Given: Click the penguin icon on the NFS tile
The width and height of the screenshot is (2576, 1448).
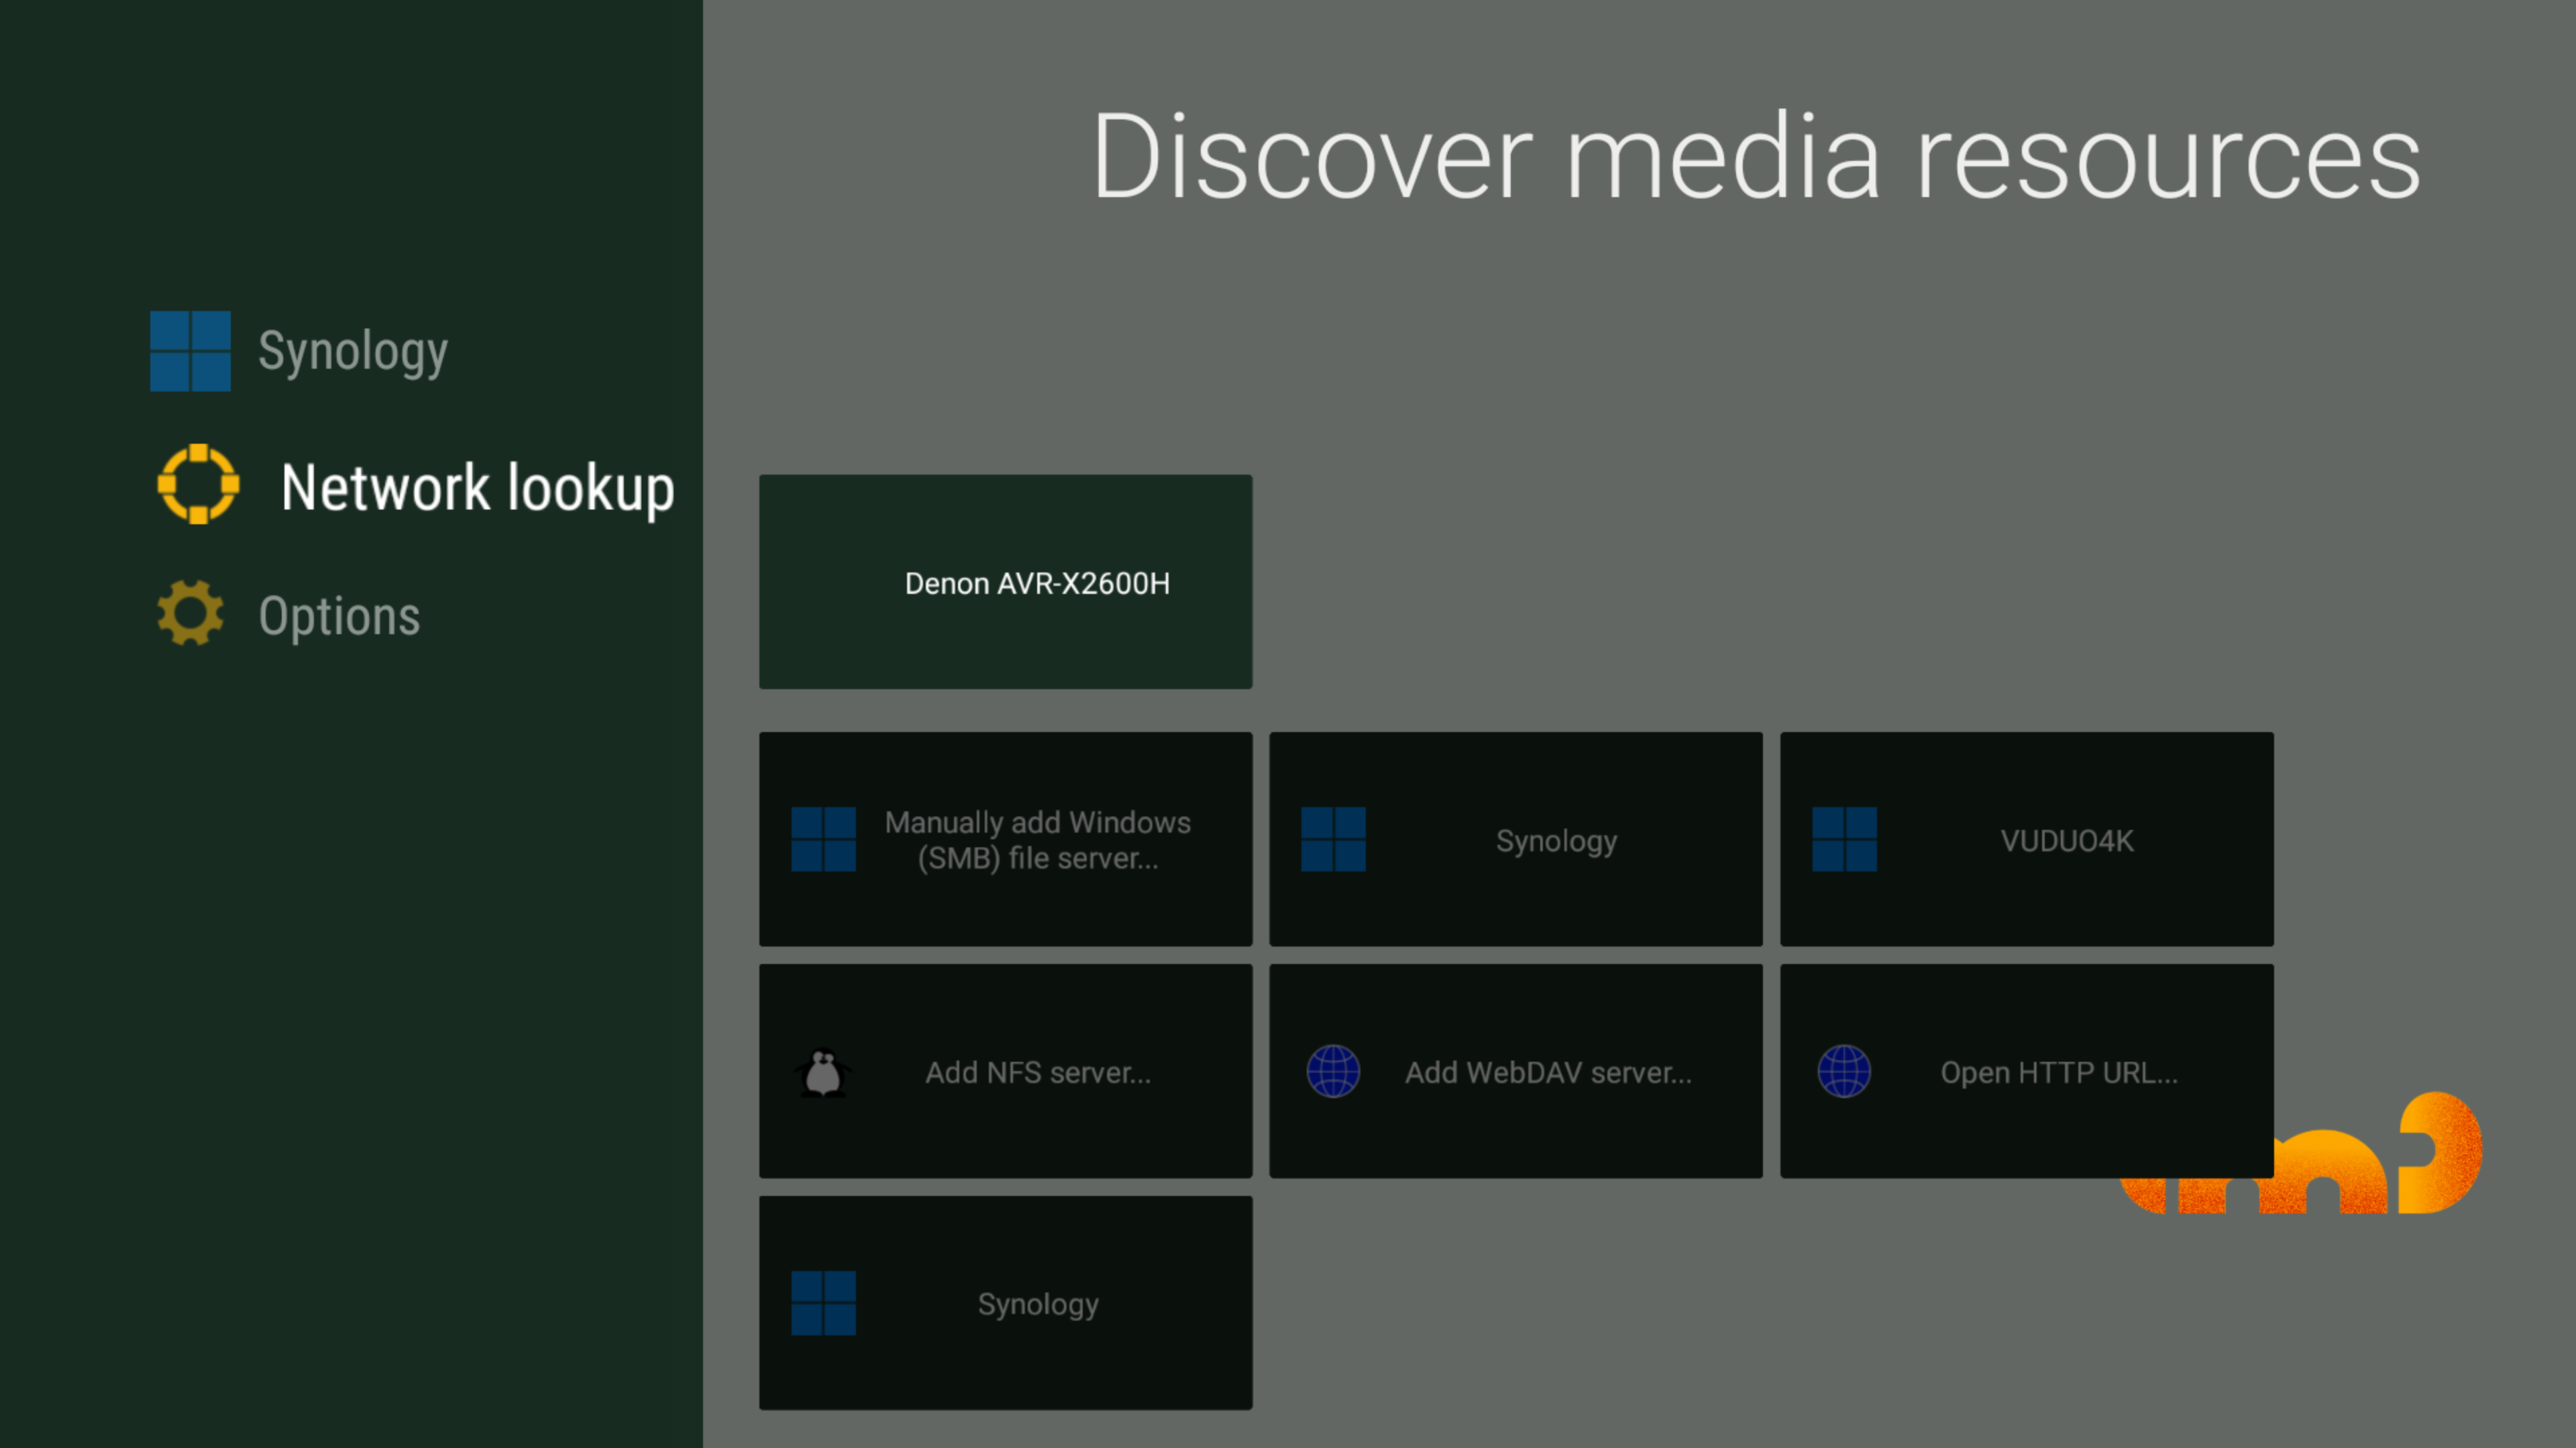Looking at the screenshot, I should pyautogui.click(x=823, y=1073).
